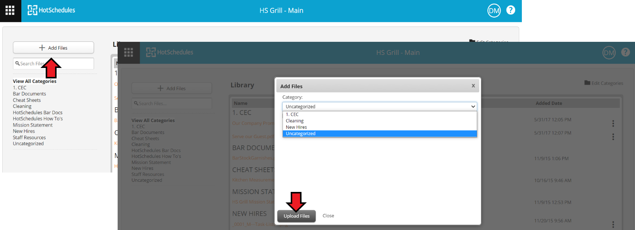Select dimmed View All Categories in front window
This screenshot has height=230, width=635.
(153, 120)
